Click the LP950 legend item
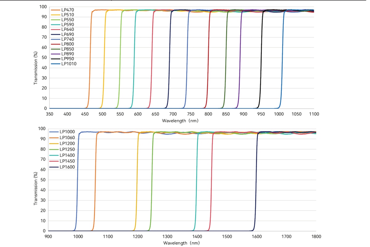The height and width of the screenshot is (247, 370). pos(63,59)
